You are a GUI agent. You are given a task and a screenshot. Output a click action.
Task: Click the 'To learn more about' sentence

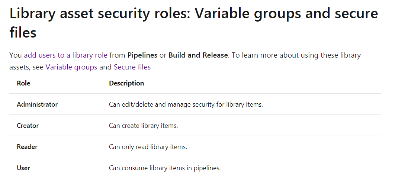point(296,55)
